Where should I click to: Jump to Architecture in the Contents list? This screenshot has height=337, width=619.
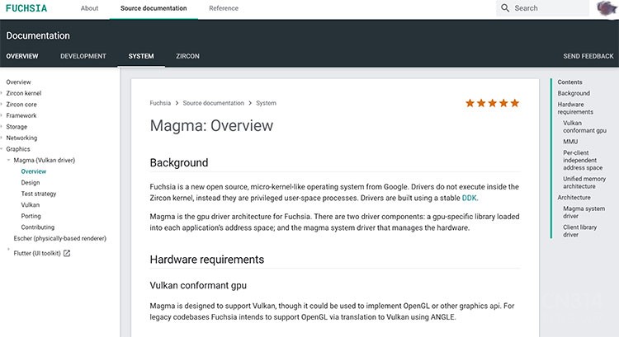pyautogui.click(x=574, y=198)
